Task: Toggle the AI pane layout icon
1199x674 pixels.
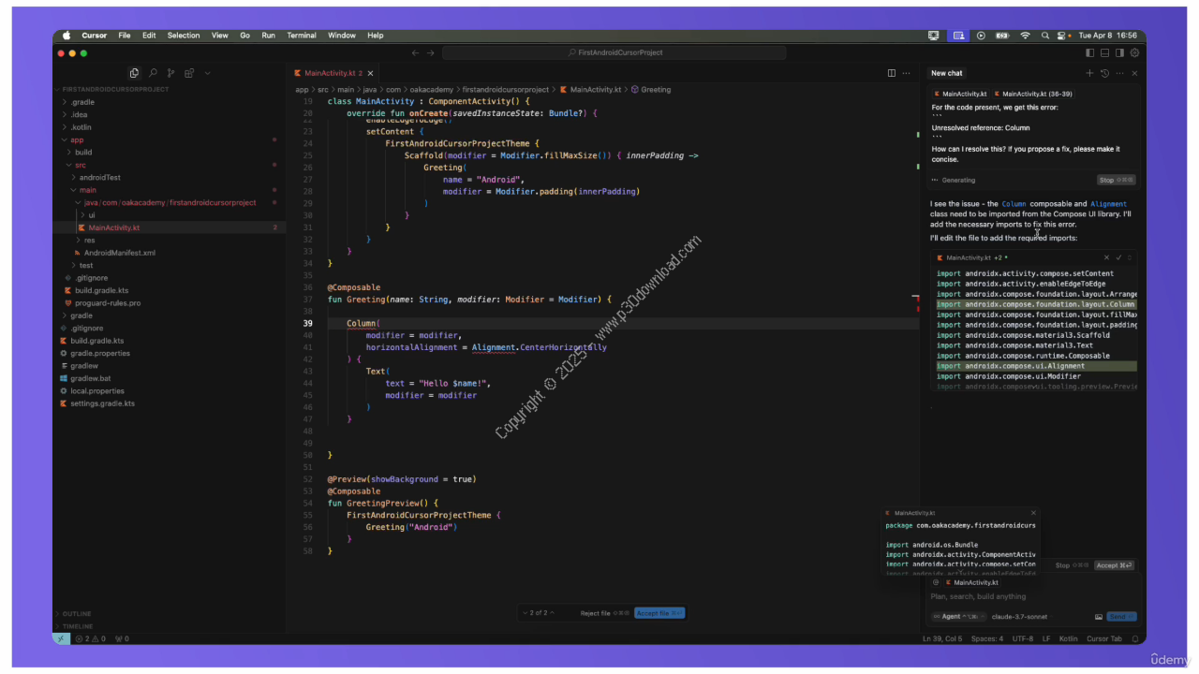Action: point(1120,52)
